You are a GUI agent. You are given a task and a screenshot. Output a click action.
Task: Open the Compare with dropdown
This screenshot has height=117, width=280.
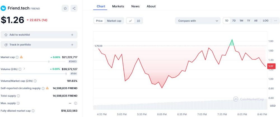(198, 21)
